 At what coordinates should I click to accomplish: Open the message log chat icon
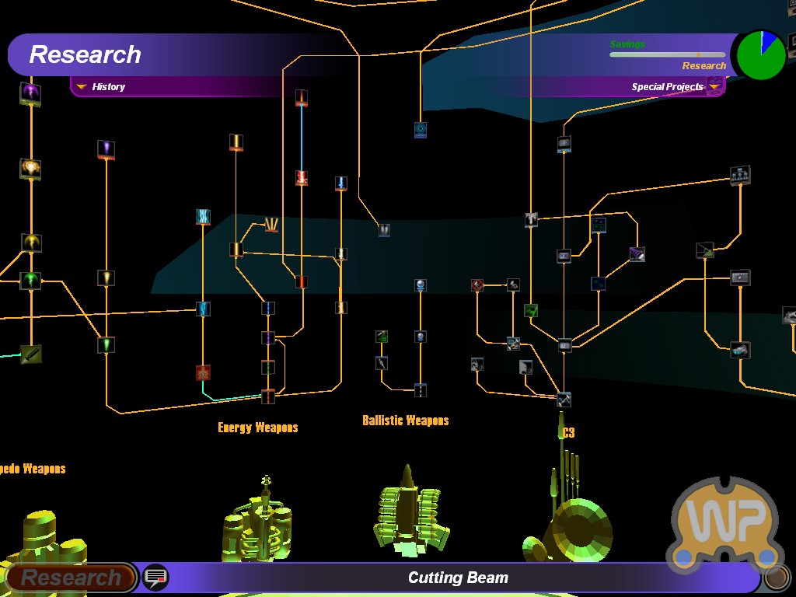(155, 578)
